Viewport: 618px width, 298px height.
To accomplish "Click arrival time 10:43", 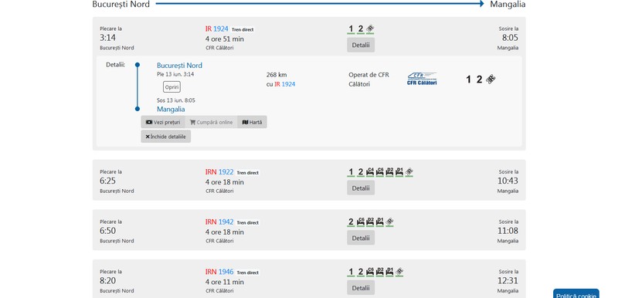I will click(508, 181).
